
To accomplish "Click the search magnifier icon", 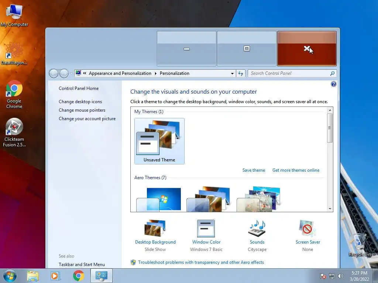I will click(332, 73).
